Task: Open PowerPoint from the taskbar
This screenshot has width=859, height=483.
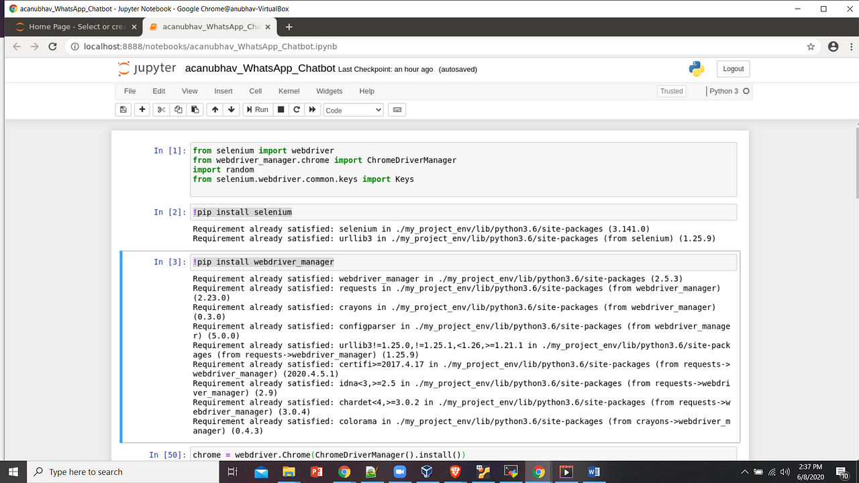Action: point(316,472)
